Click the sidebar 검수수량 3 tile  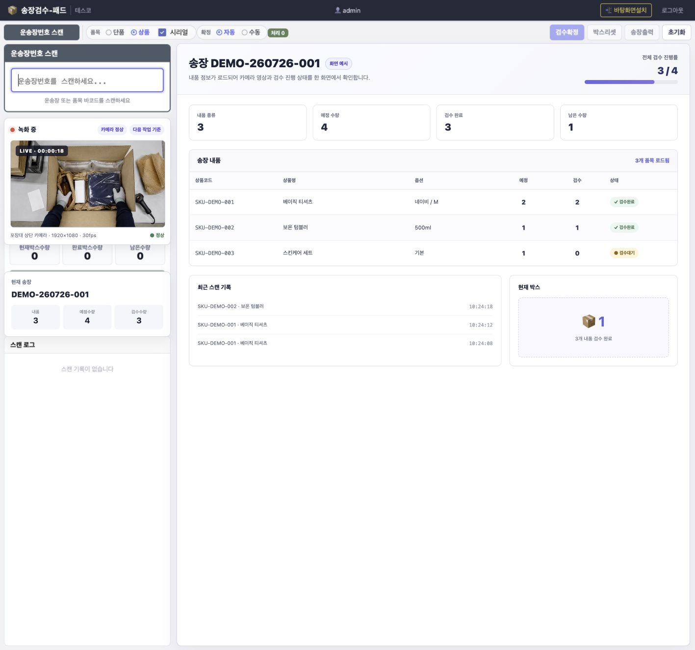[x=139, y=317]
